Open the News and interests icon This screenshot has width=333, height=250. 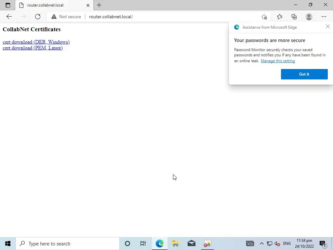[x=250, y=243]
